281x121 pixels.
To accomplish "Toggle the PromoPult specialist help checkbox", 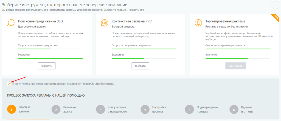I will 9,84.
